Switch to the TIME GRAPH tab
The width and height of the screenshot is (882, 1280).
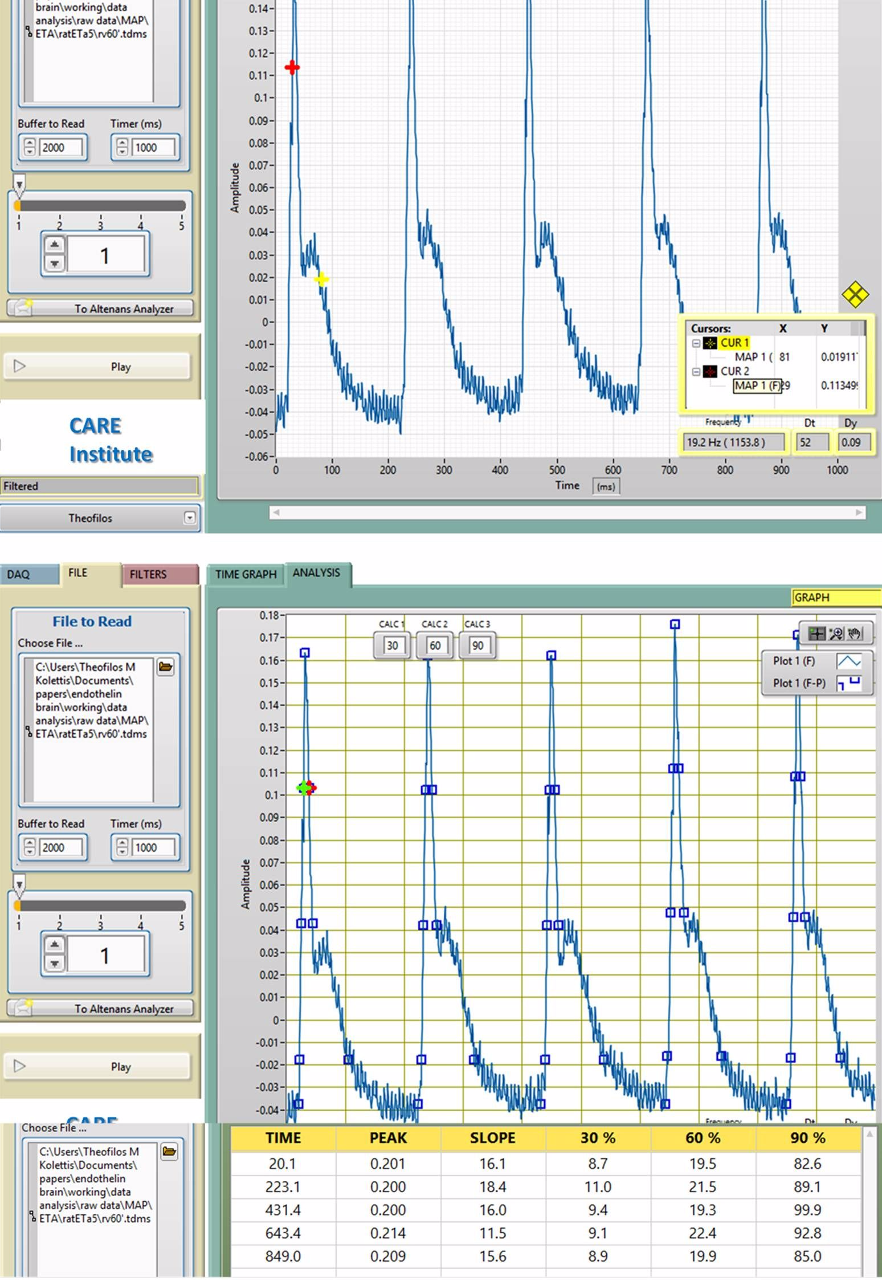[x=246, y=574]
